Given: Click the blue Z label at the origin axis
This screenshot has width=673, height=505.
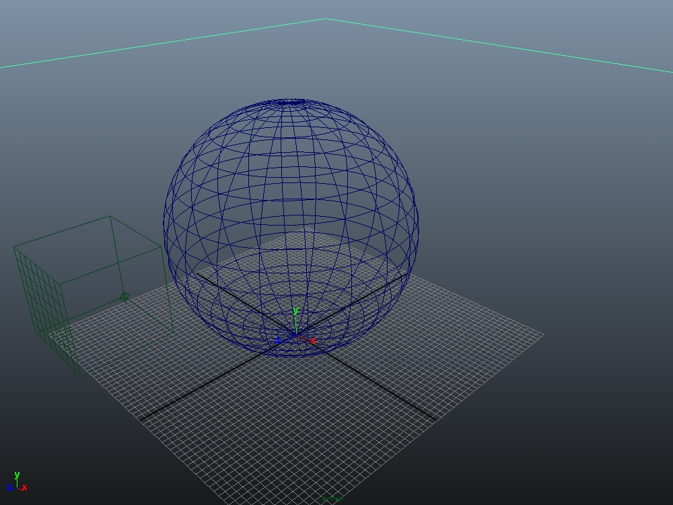Looking at the screenshot, I should [x=277, y=341].
